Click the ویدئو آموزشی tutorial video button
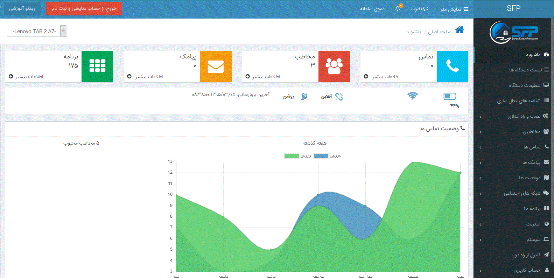This screenshot has height=278, width=554. click(22, 8)
